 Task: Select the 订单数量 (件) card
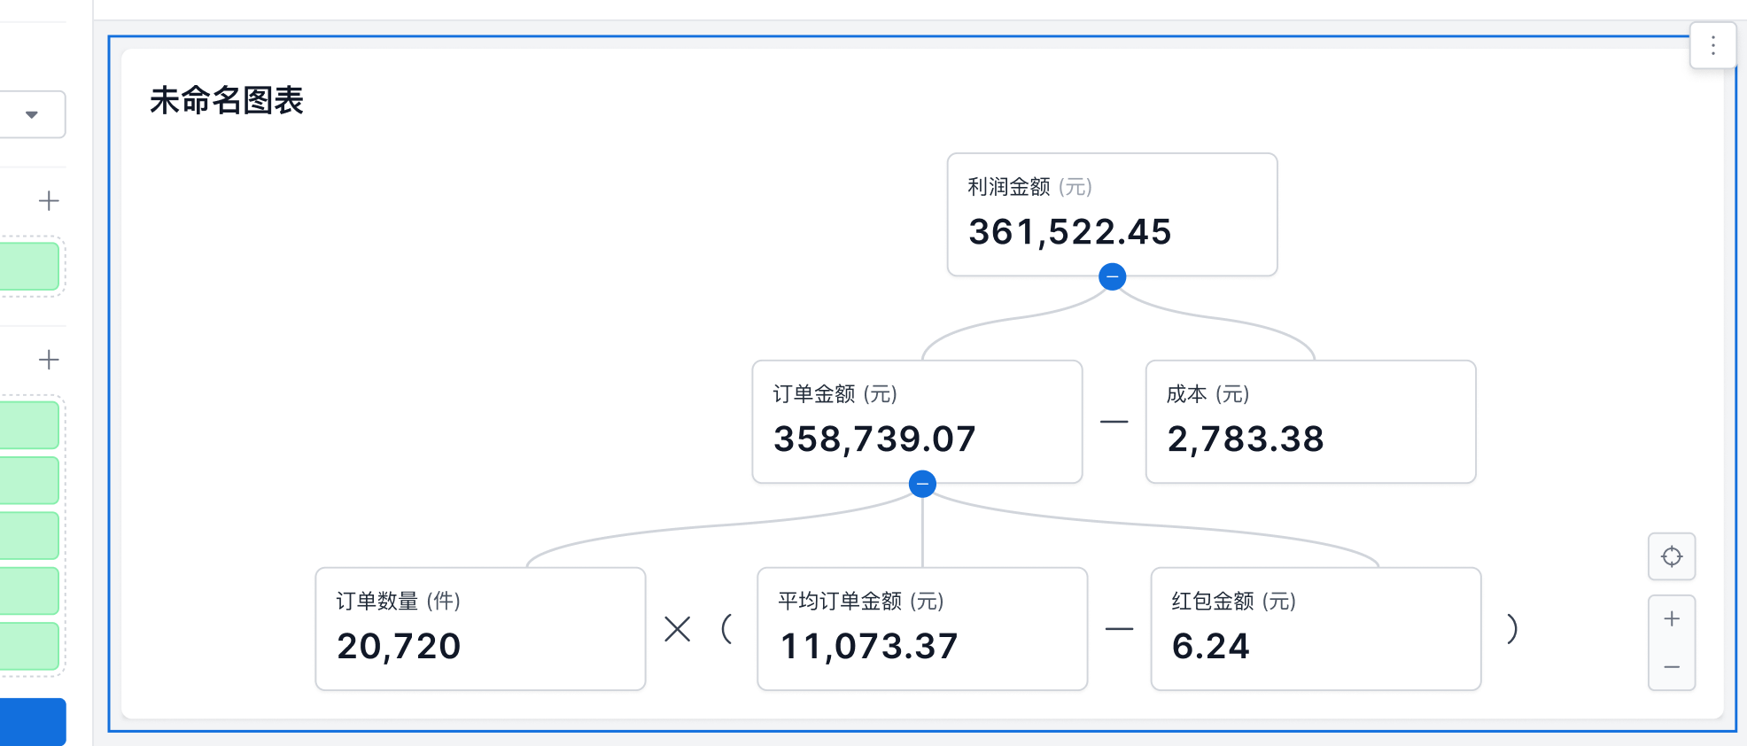(x=480, y=628)
